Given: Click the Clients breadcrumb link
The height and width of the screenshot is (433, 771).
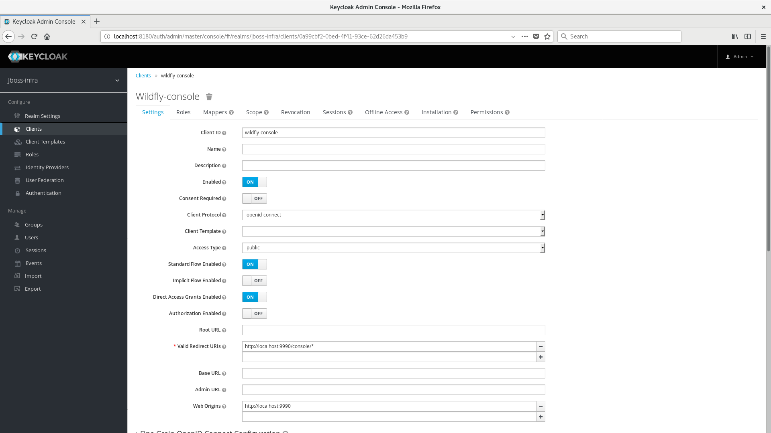Looking at the screenshot, I should [143, 76].
